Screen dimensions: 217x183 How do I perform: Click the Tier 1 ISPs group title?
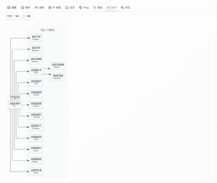[47, 30]
